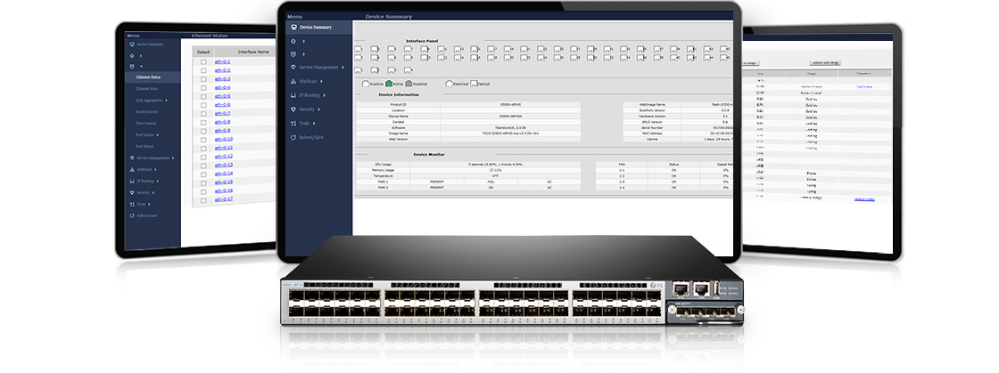The height and width of the screenshot is (373, 999).
Task: Click the Inactive port legend icon
Action: [x=366, y=84]
